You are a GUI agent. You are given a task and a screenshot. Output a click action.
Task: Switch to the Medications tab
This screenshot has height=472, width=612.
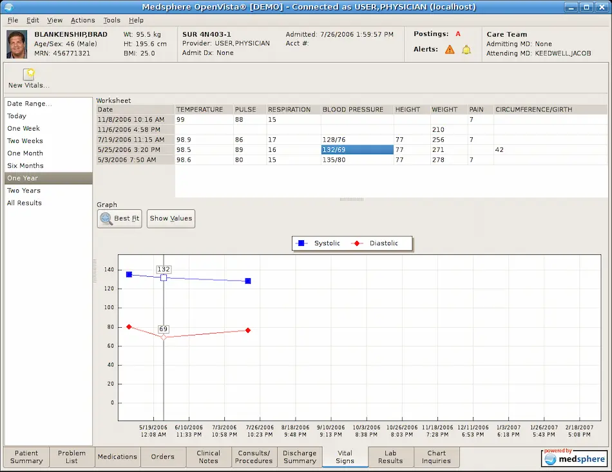117,457
